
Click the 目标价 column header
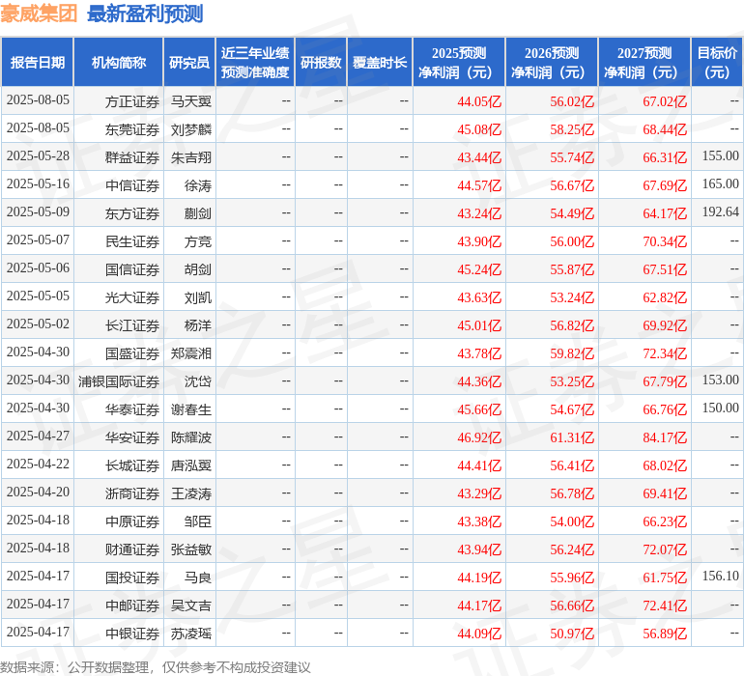click(x=717, y=62)
